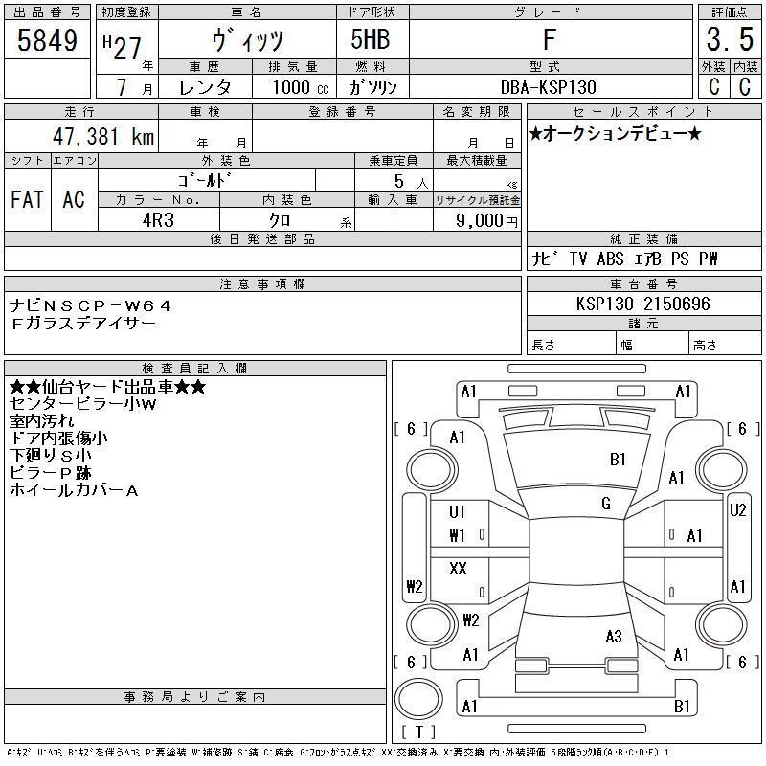Click the chassis number KSP130-2150696
Viewport: 766px width, 766px height.
click(x=642, y=304)
